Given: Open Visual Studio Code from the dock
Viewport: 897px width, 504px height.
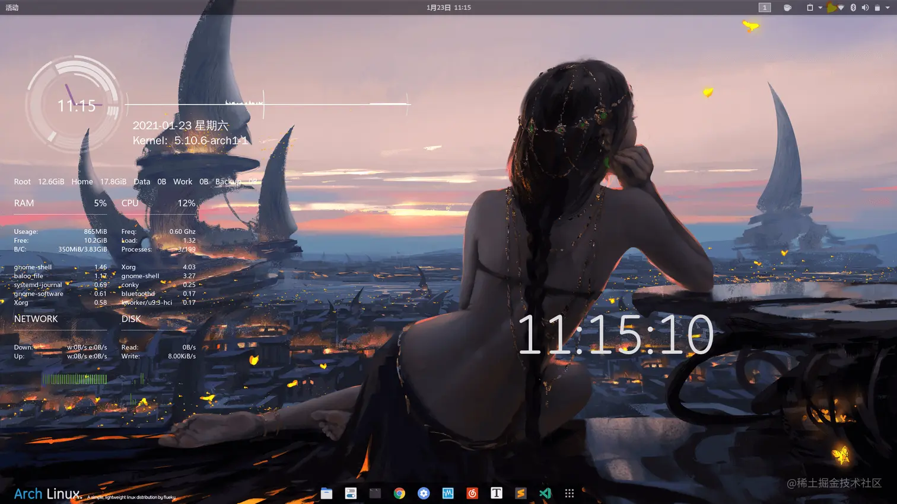Looking at the screenshot, I should click(545, 493).
